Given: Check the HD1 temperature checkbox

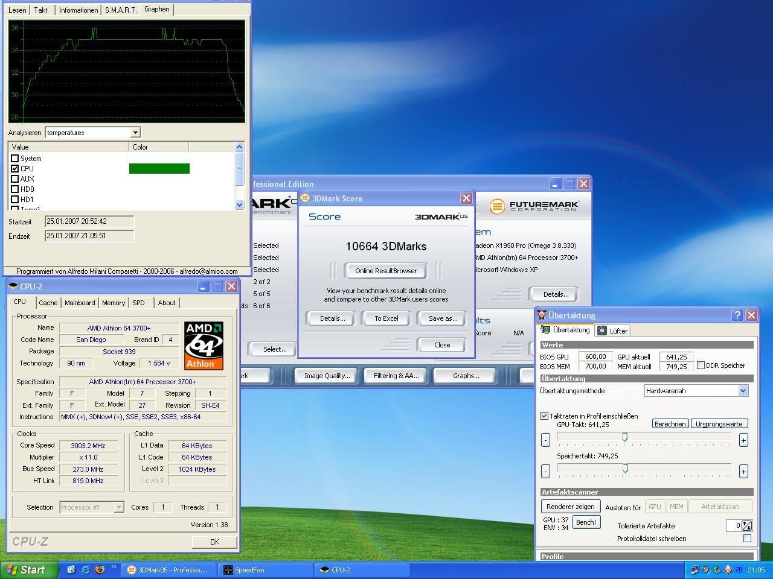Looking at the screenshot, I should [15, 200].
